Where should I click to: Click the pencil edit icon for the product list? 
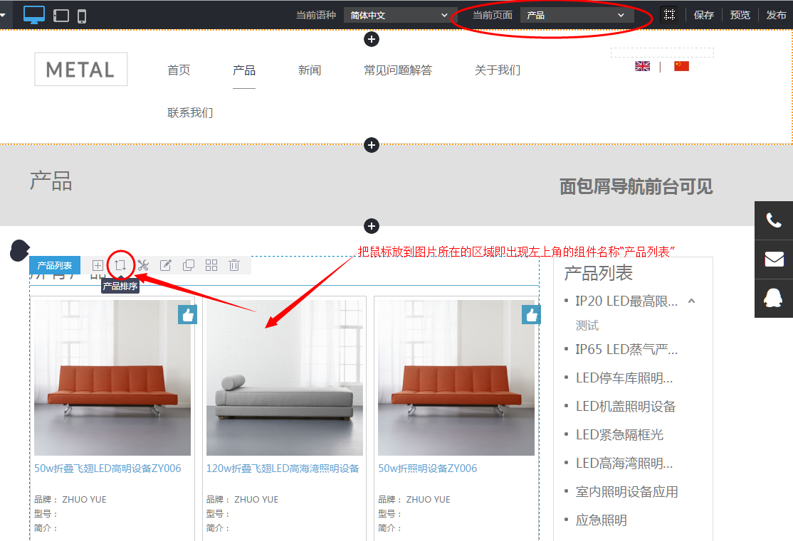click(x=165, y=265)
